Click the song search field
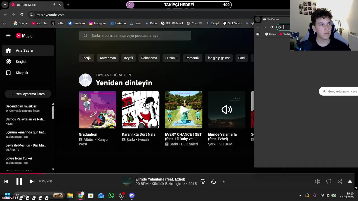Image resolution: width=358 pixels, height=201 pixels. 135,35
